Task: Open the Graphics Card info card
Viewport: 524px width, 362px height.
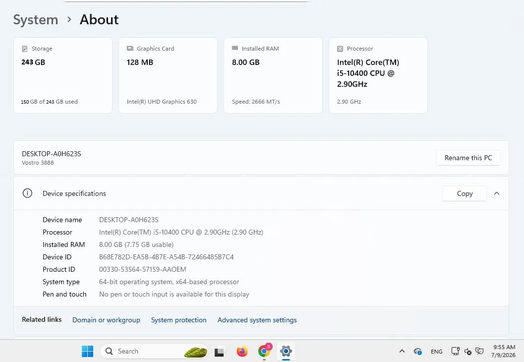Action: tap(168, 75)
